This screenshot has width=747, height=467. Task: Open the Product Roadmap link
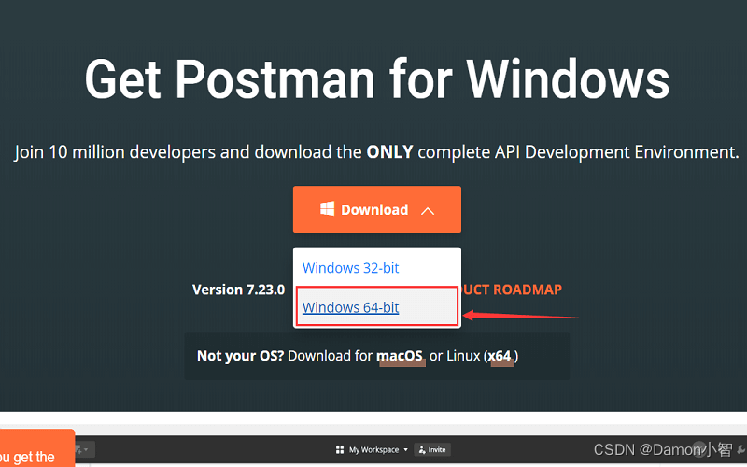pos(511,290)
